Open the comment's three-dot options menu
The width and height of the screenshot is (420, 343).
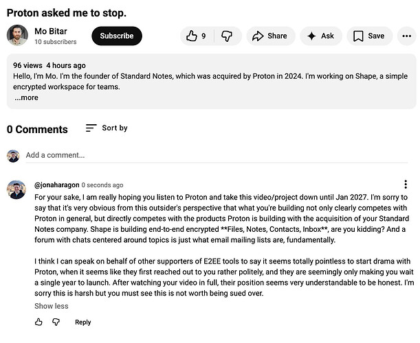(x=406, y=185)
